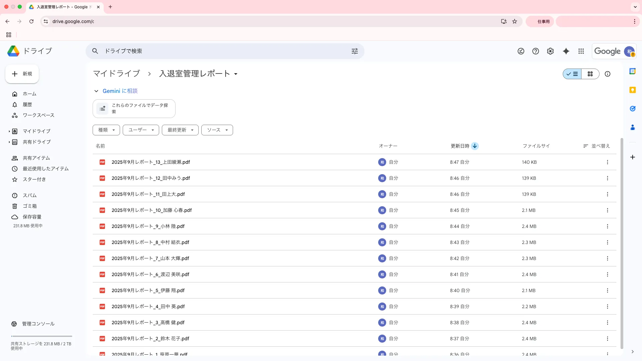Open the Google apps grid icon

581,51
